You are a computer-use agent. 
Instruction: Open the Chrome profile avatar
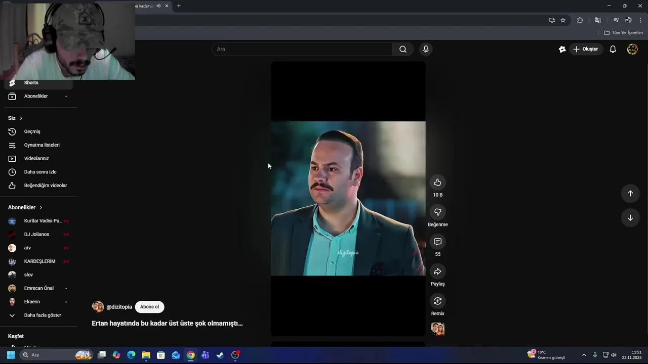(x=628, y=20)
